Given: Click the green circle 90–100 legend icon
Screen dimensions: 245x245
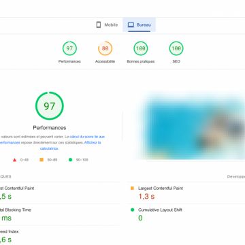Looking at the screenshot, I should point(70,160).
